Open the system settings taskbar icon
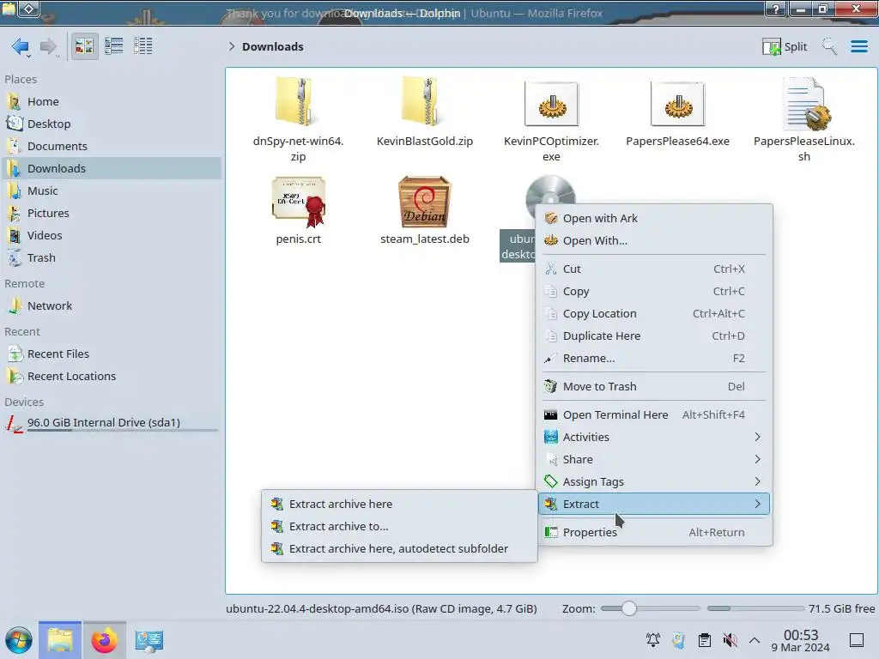 (x=149, y=640)
